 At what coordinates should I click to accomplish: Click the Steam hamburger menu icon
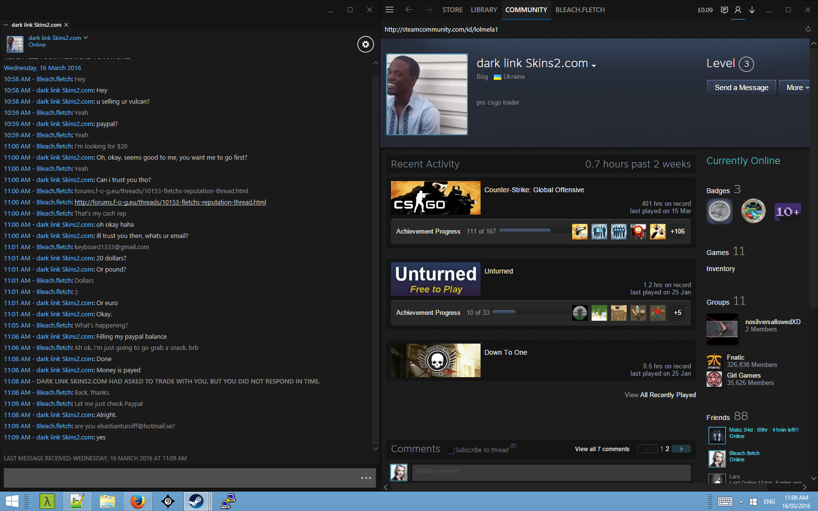point(390,10)
